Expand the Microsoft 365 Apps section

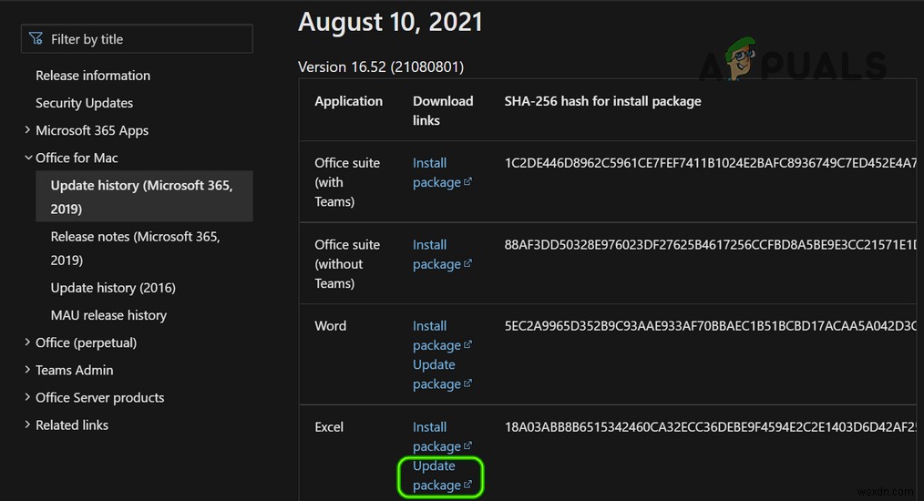pos(27,129)
